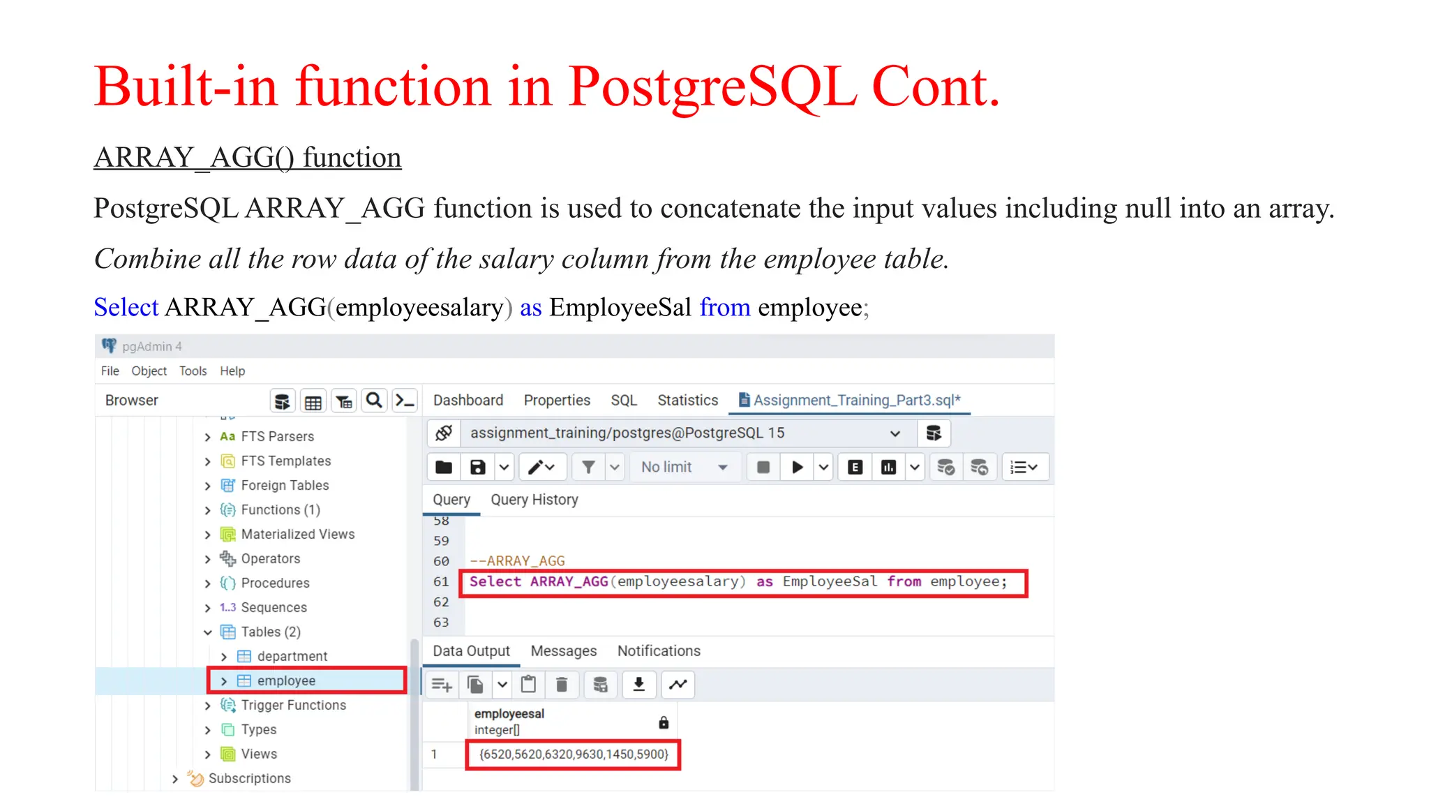Switch to the Statistics tab
Image resolution: width=1429 pixels, height=804 pixels.
(688, 401)
